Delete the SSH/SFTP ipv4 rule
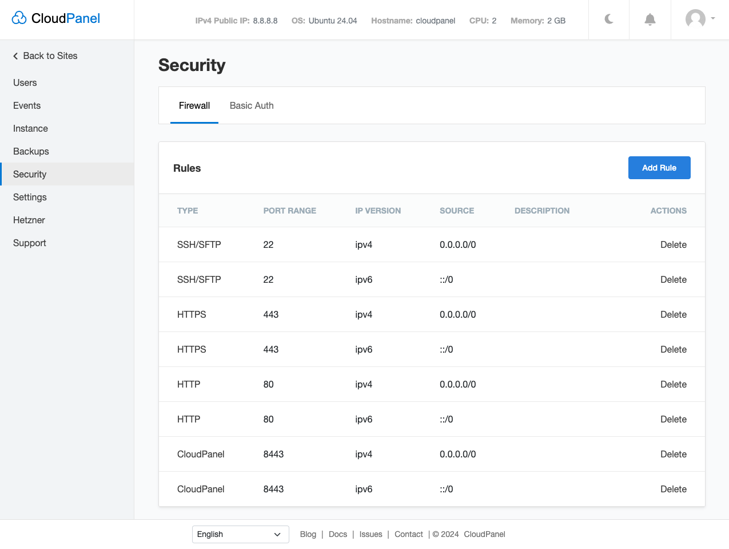Screen dimensions: 729x549 pos(673,245)
